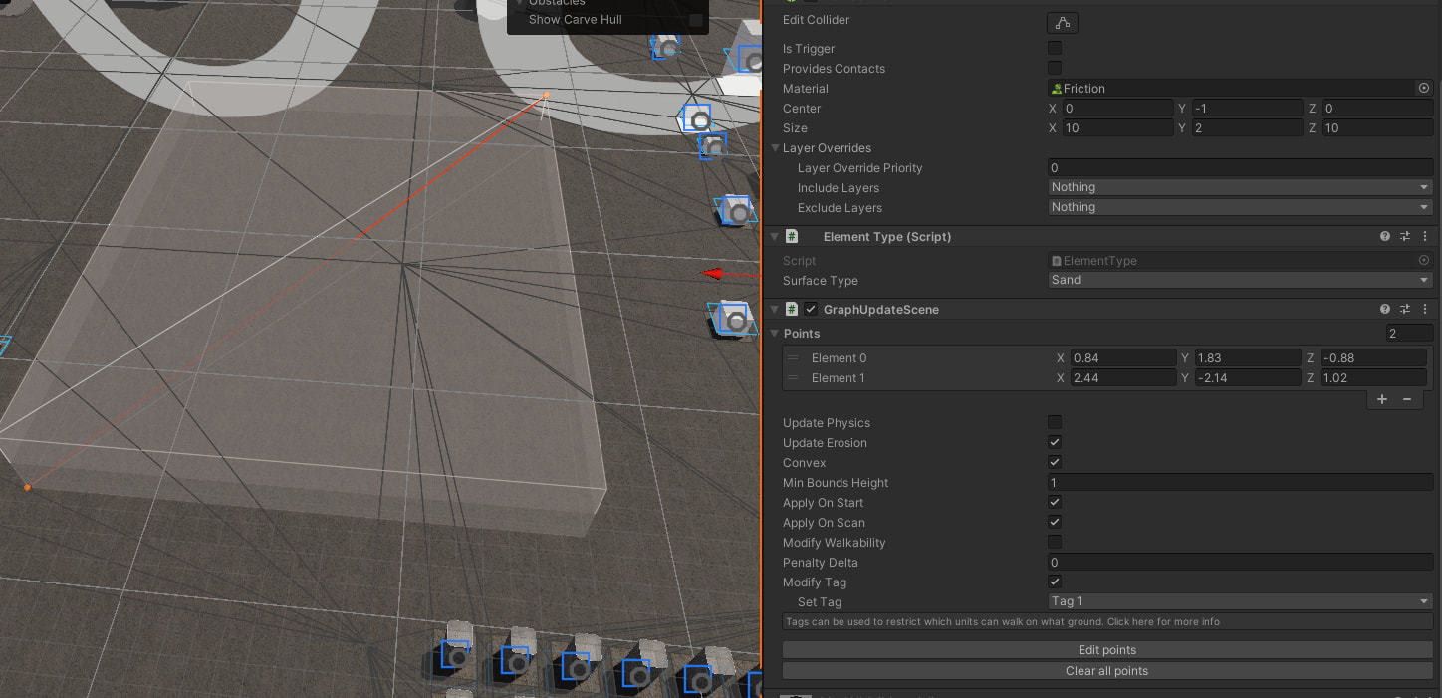Click the Clear all points button

(1107, 671)
